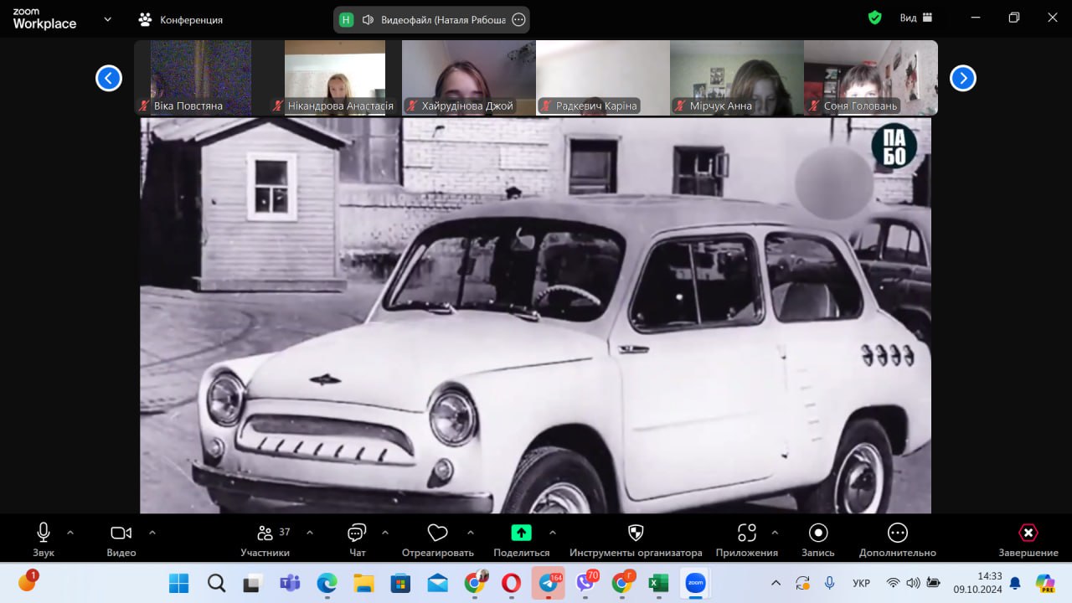Show next participants with right arrow
Screen dimensions: 1072x603
pyautogui.click(x=962, y=78)
